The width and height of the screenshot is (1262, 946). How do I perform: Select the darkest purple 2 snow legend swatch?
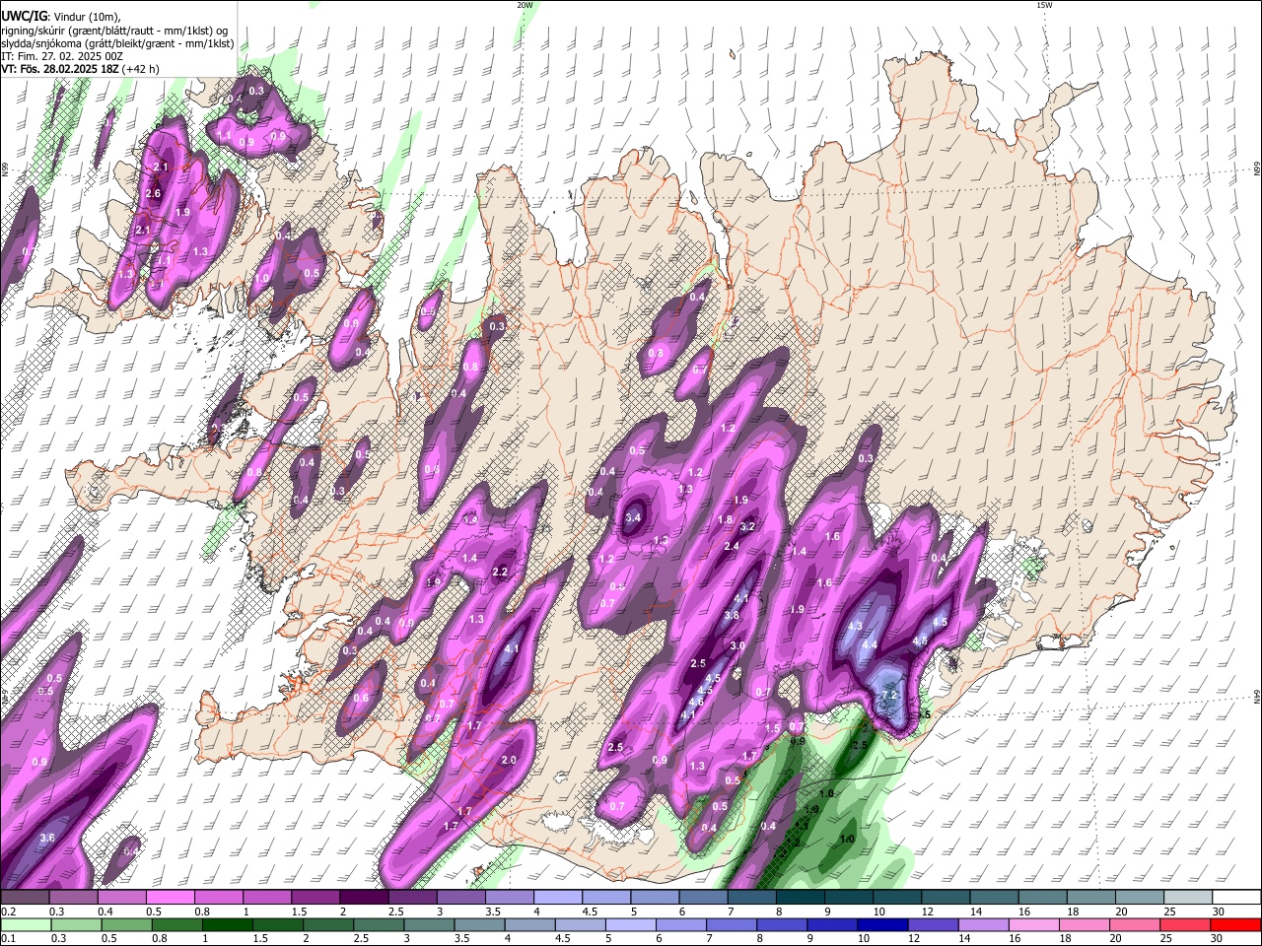click(363, 897)
